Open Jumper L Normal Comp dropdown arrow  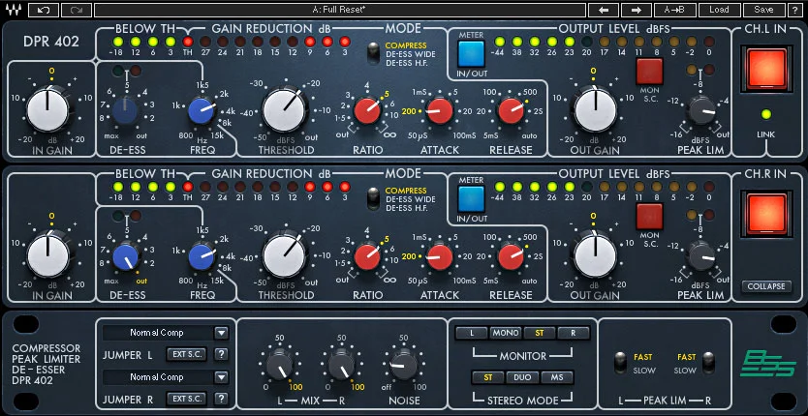221,333
